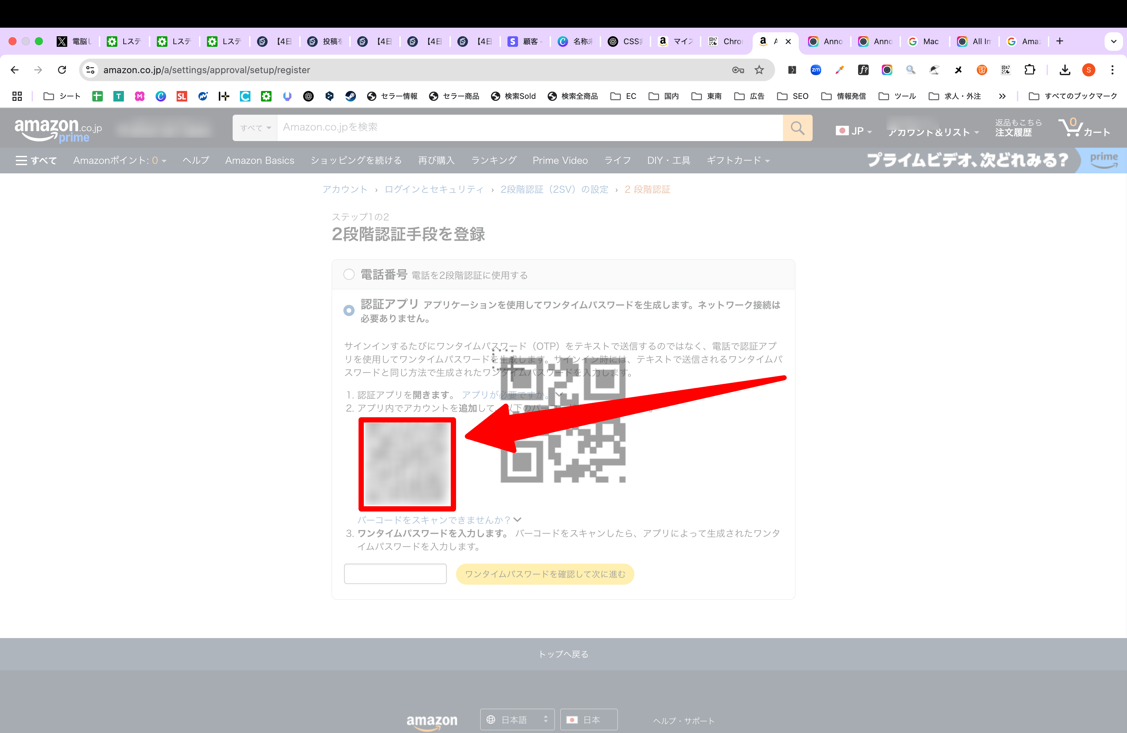Click ワンタイムパスワードを確認して次に進む button
Image resolution: width=1127 pixels, height=733 pixels.
[x=545, y=574]
